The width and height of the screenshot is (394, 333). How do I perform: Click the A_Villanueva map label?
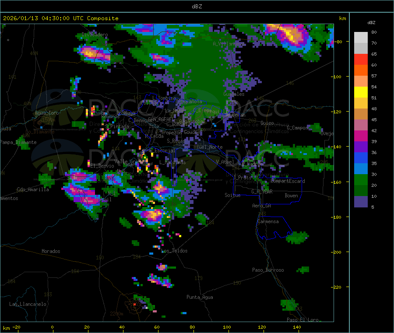point(229,44)
